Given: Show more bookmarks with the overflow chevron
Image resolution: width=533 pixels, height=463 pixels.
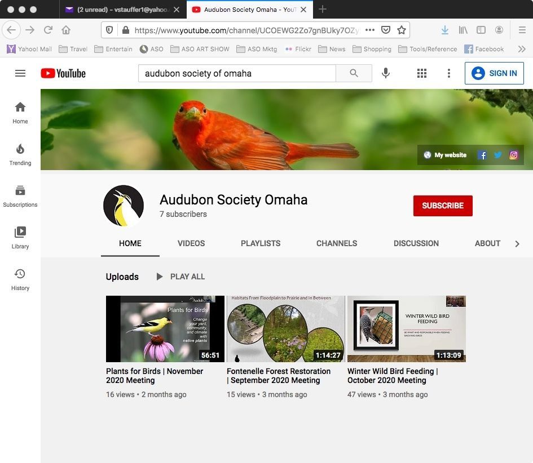Looking at the screenshot, I should pos(522,49).
